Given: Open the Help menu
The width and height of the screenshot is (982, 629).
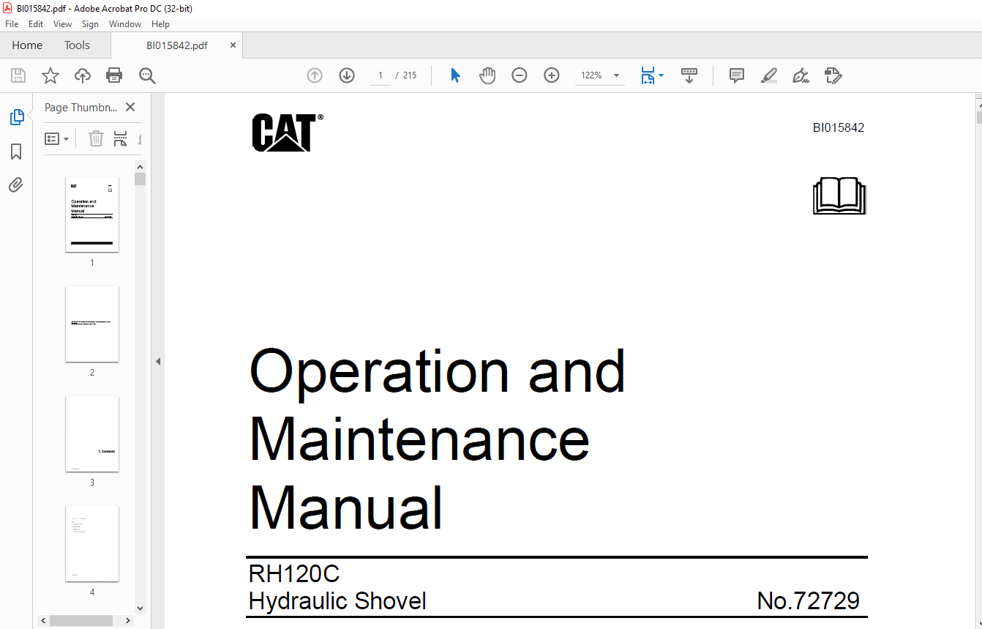Looking at the screenshot, I should click(x=160, y=24).
